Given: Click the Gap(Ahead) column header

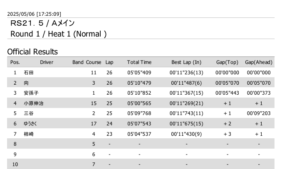Looking at the screenshot, I should tap(259, 62).
